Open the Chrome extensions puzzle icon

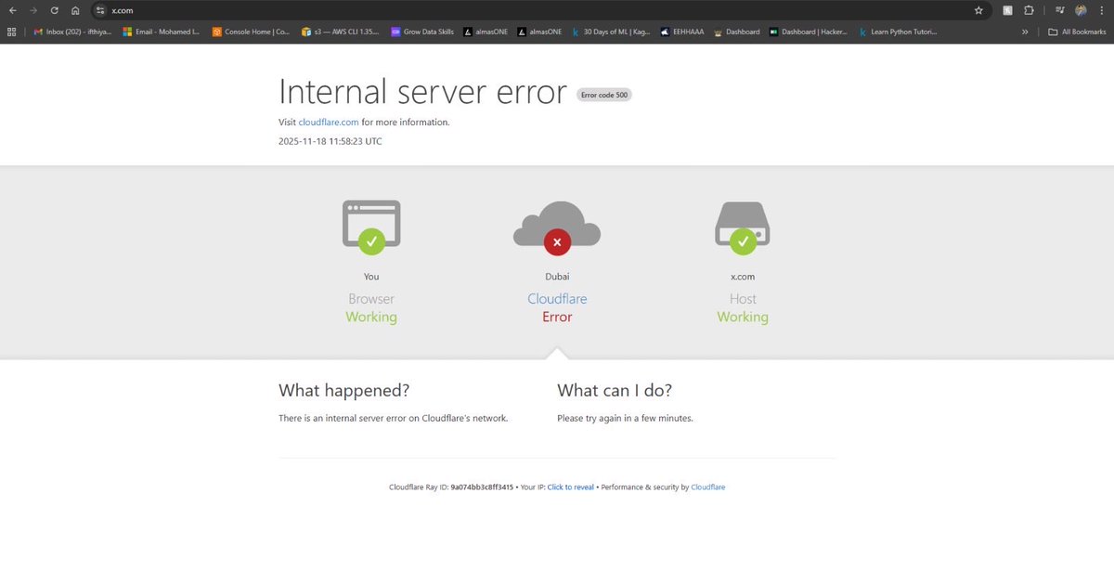[x=1029, y=12]
